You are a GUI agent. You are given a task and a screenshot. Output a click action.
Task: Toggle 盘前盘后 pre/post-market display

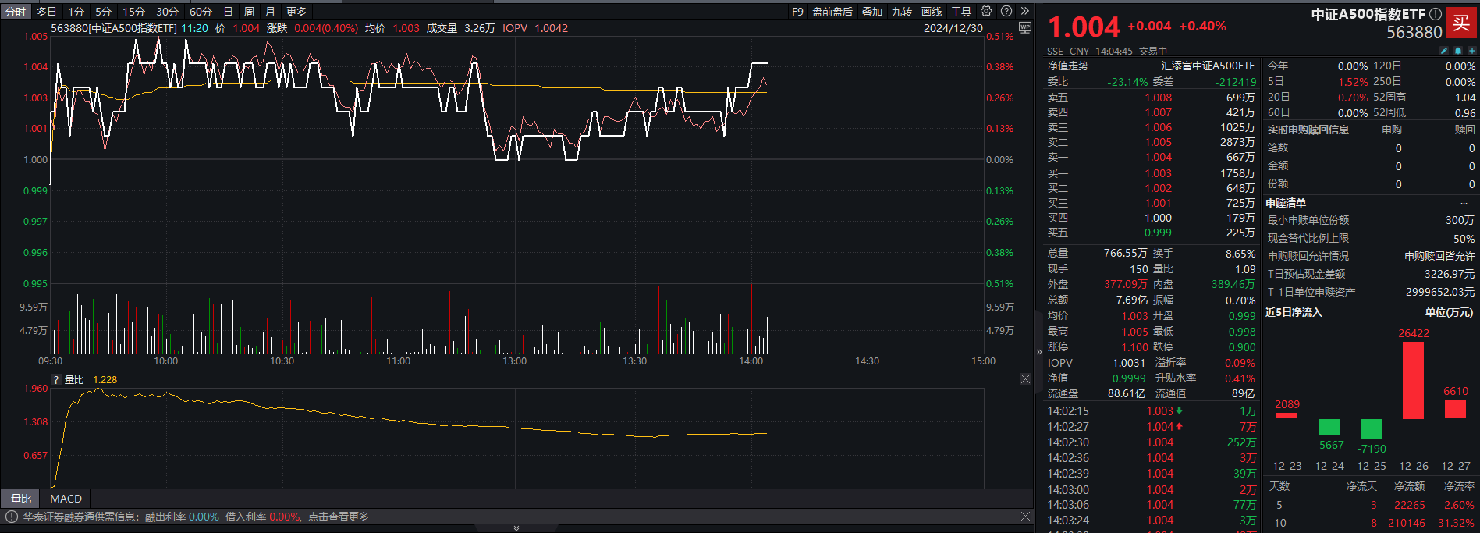[832, 12]
